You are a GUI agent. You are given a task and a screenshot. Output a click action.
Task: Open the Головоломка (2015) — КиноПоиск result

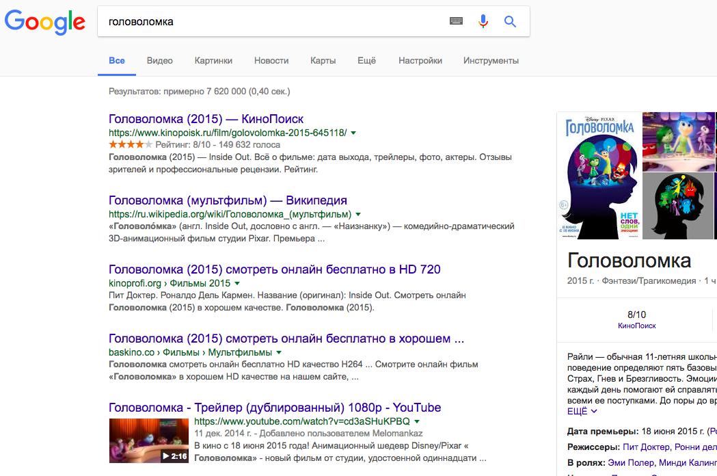[206, 119]
